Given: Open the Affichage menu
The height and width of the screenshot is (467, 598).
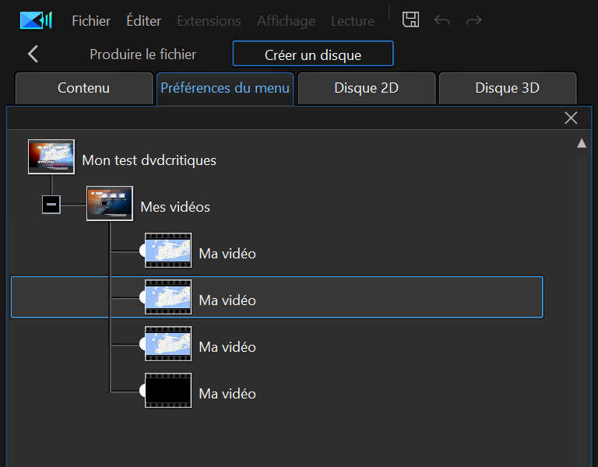Looking at the screenshot, I should (x=286, y=21).
